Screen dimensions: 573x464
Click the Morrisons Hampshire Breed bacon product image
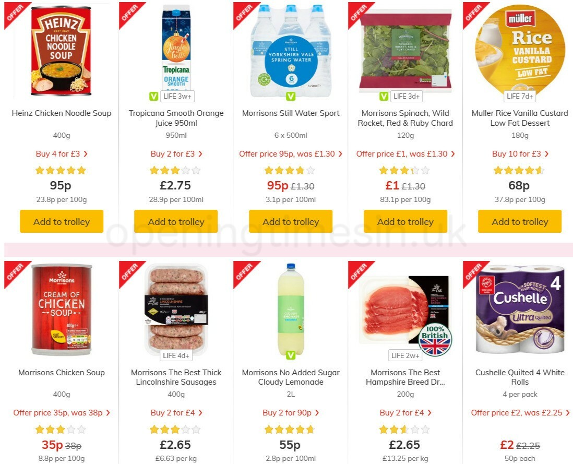(405, 310)
